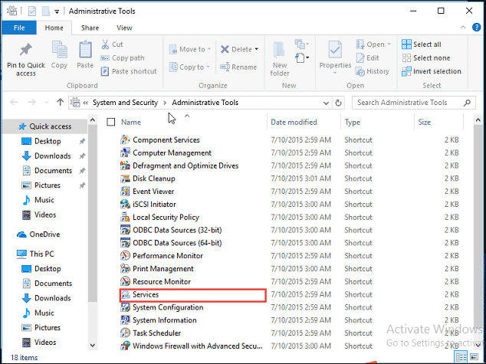486x364 pixels.
Task: Click the Help question mark icon
Action: (476, 28)
